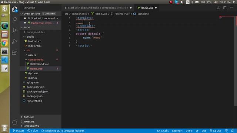Image resolution: width=237 pixels, height=133 pixels.
Task: Open favicon.ico in the explorer
Action: click(x=40, y=41)
